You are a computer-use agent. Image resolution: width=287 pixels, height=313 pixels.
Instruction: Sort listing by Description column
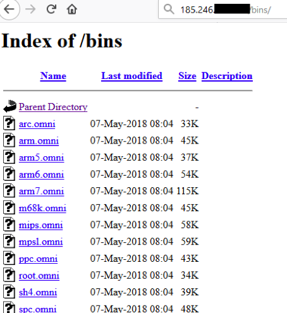[227, 76]
